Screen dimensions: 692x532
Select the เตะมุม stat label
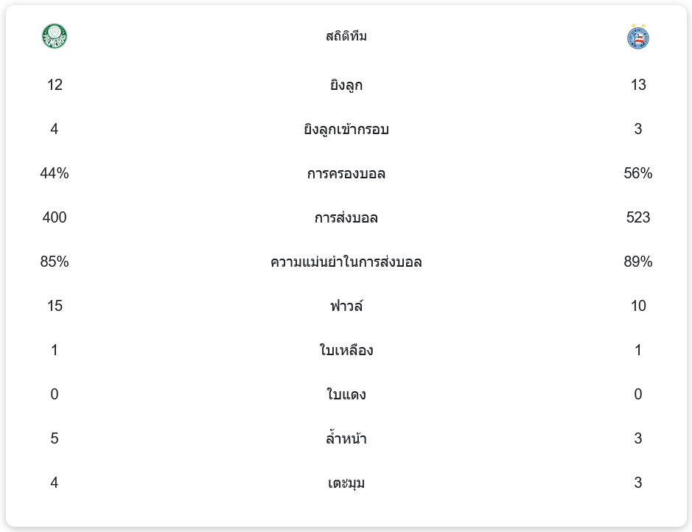pyautogui.click(x=346, y=483)
